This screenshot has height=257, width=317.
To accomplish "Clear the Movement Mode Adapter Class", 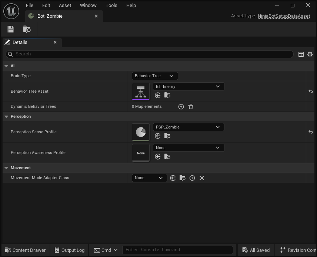I will [201, 178].
